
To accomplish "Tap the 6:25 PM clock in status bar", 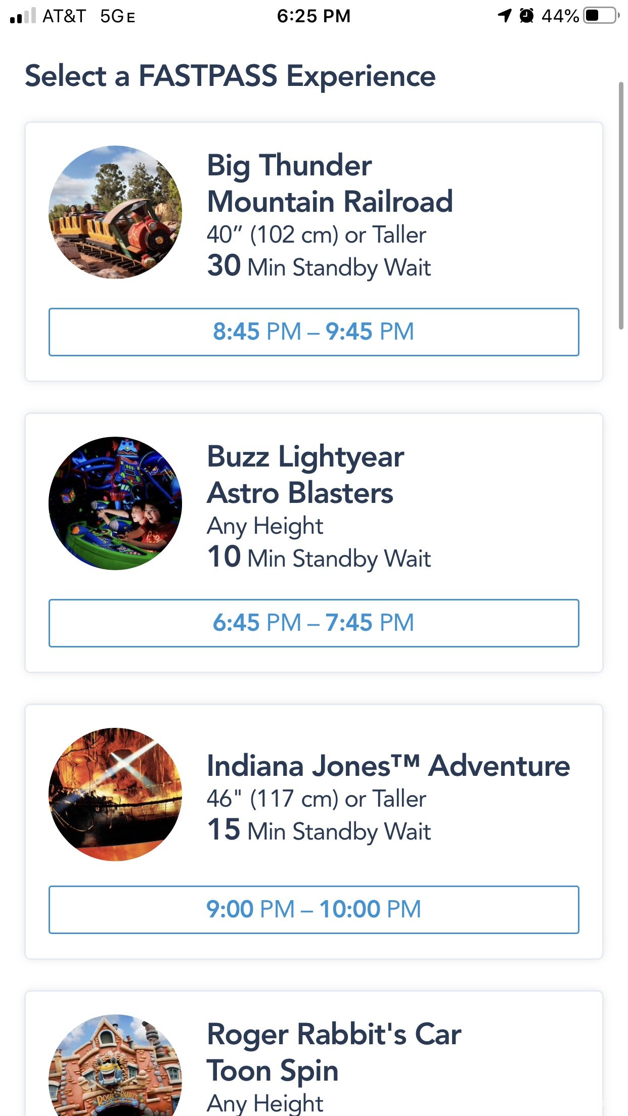I will point(313,16).
